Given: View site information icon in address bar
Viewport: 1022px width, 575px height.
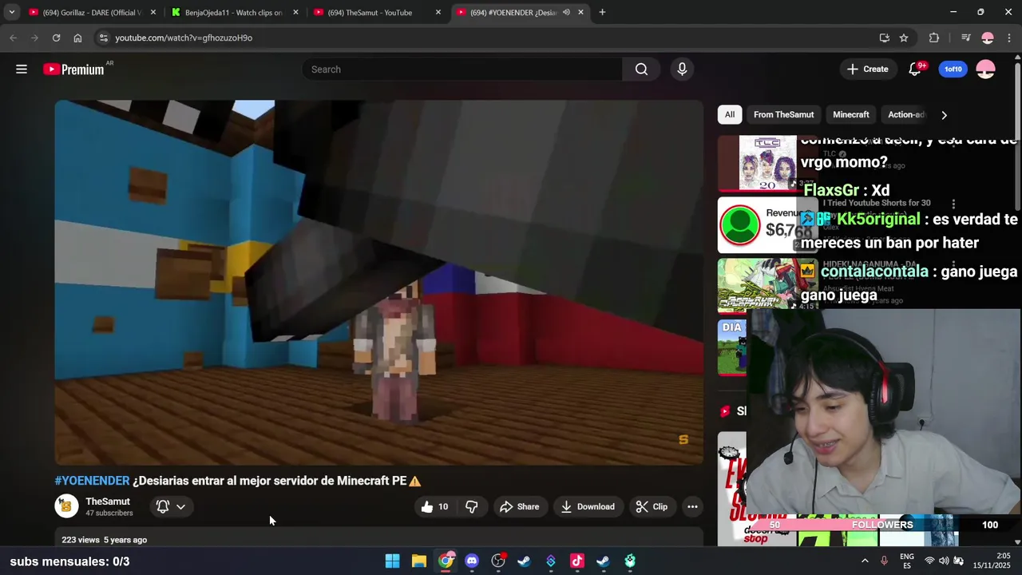Looking at the screenshot, I should pos(103,38).
